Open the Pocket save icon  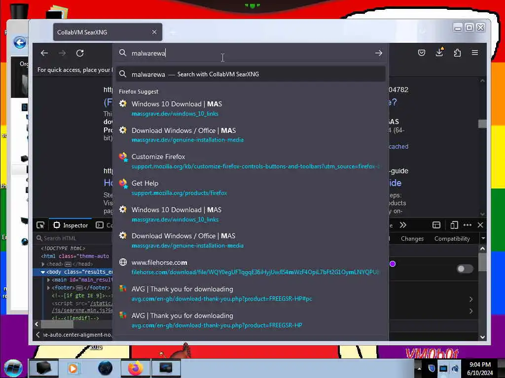421,53
